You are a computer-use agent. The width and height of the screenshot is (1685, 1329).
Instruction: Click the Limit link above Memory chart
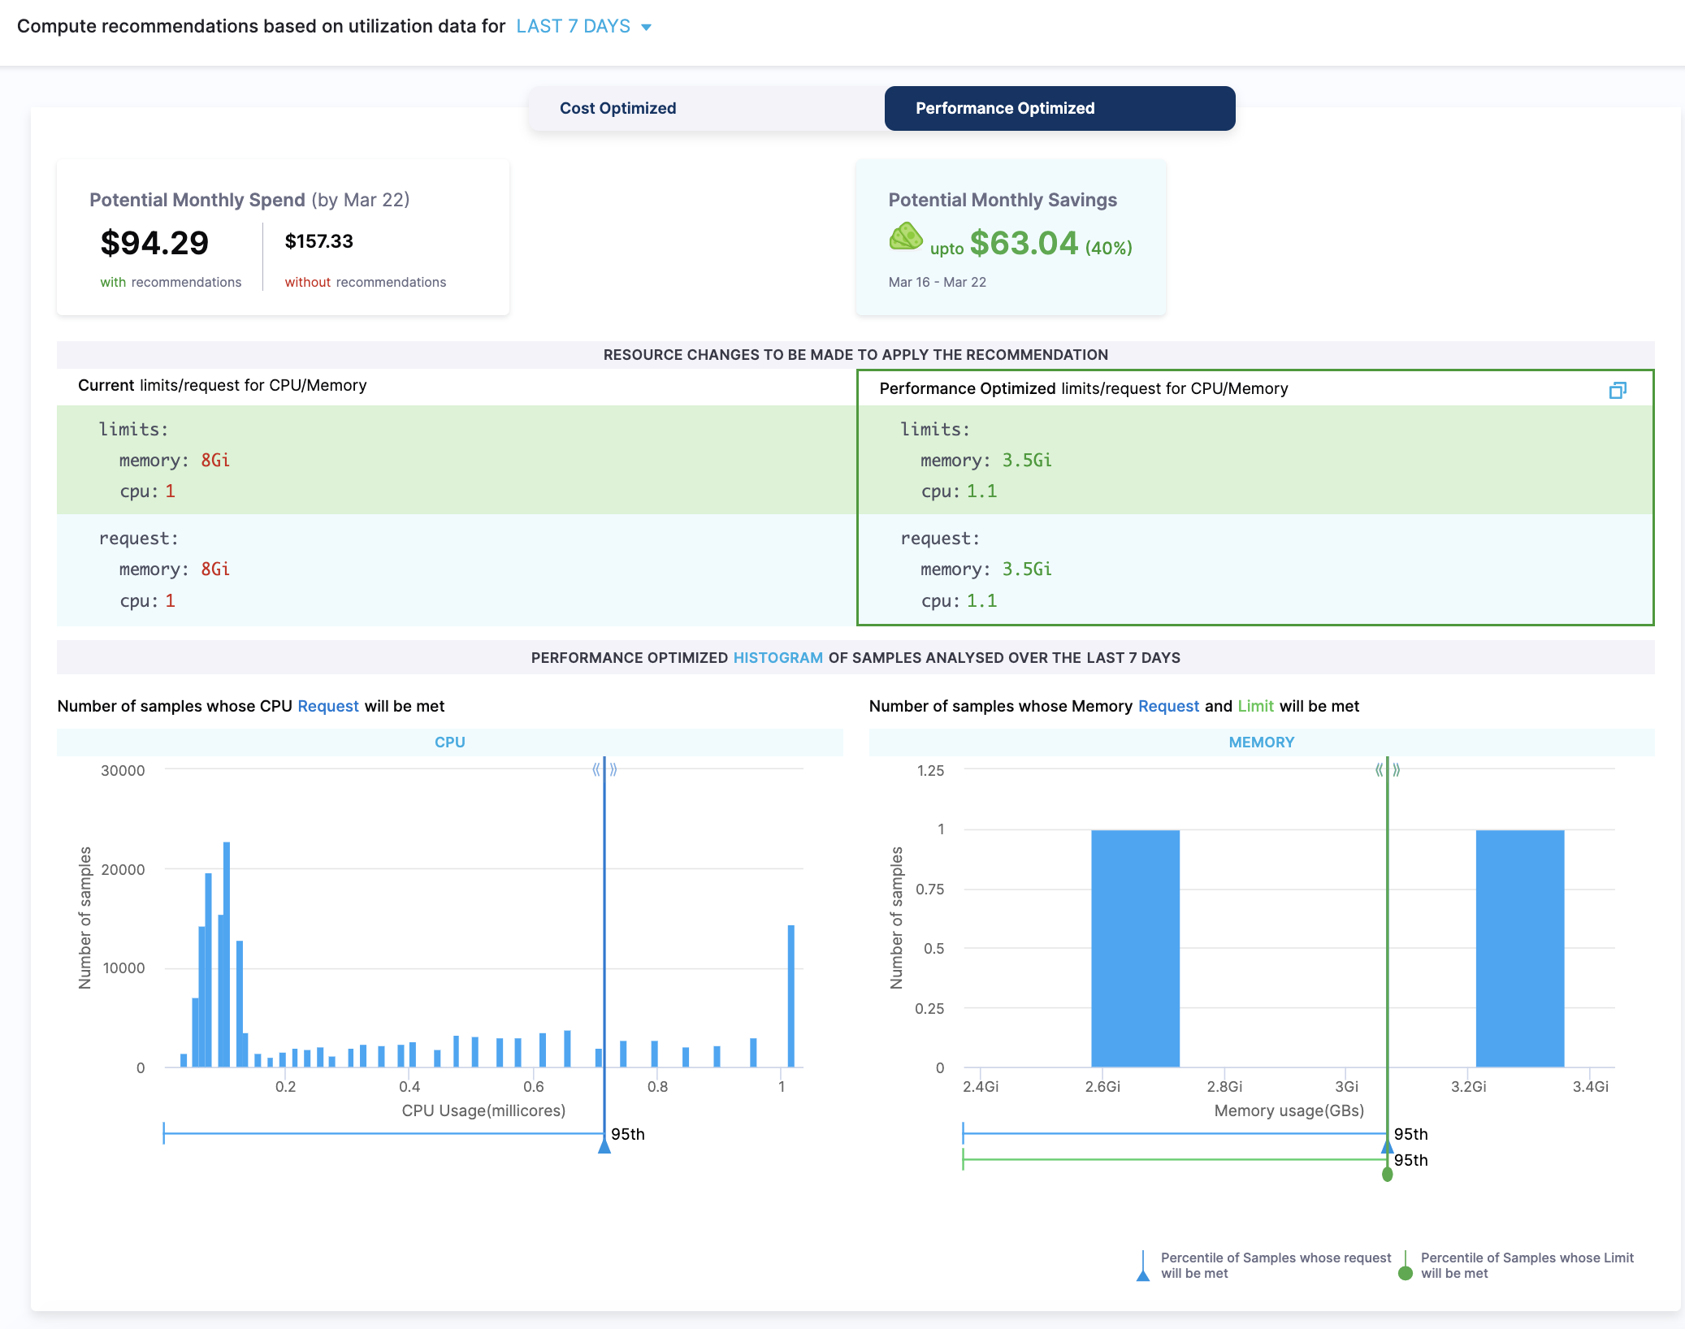click(x=1255, y=706)
